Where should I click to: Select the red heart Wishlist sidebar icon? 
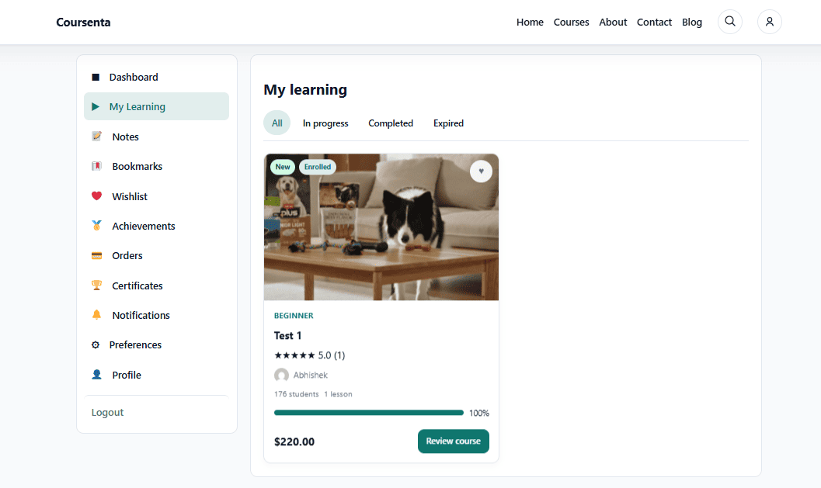(x=97, y=196)
